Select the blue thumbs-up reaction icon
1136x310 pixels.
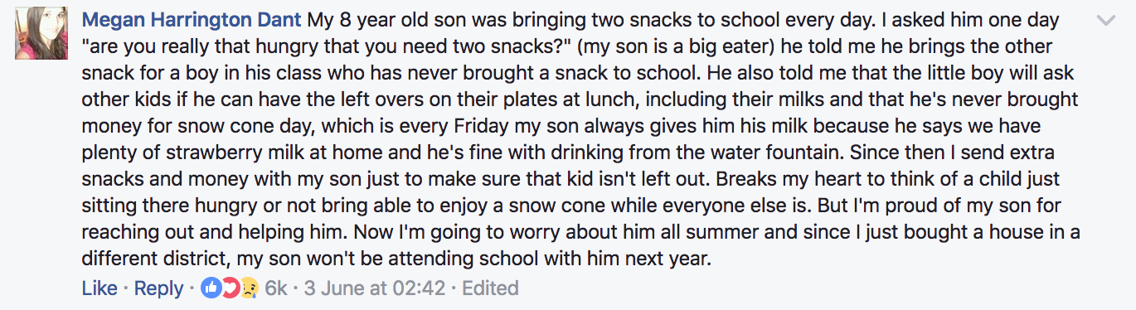tap(211, 288)
